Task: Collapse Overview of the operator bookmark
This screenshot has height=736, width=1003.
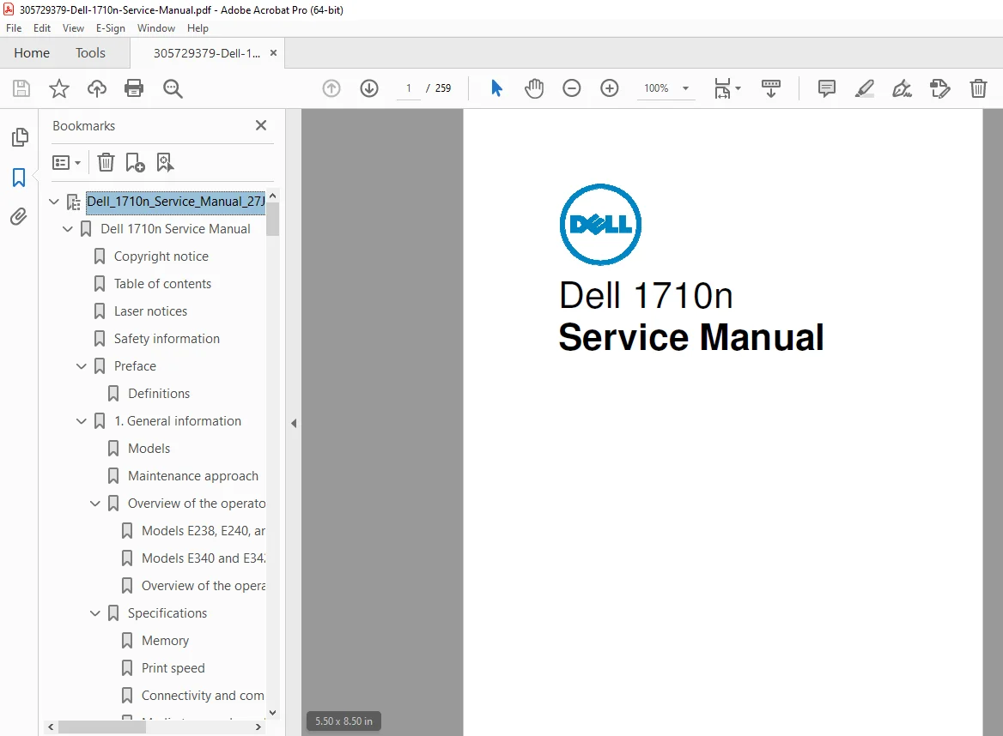Action: point(95,504)
